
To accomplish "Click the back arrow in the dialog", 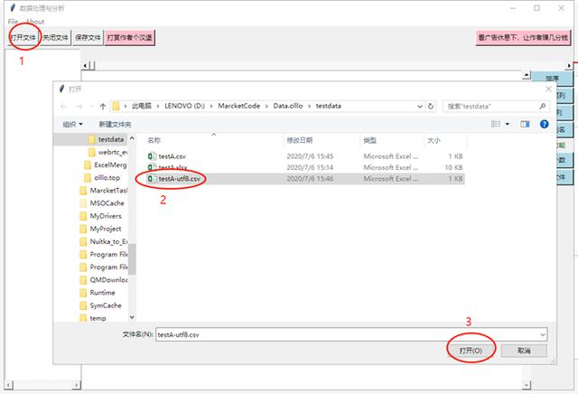I will 65,106.
